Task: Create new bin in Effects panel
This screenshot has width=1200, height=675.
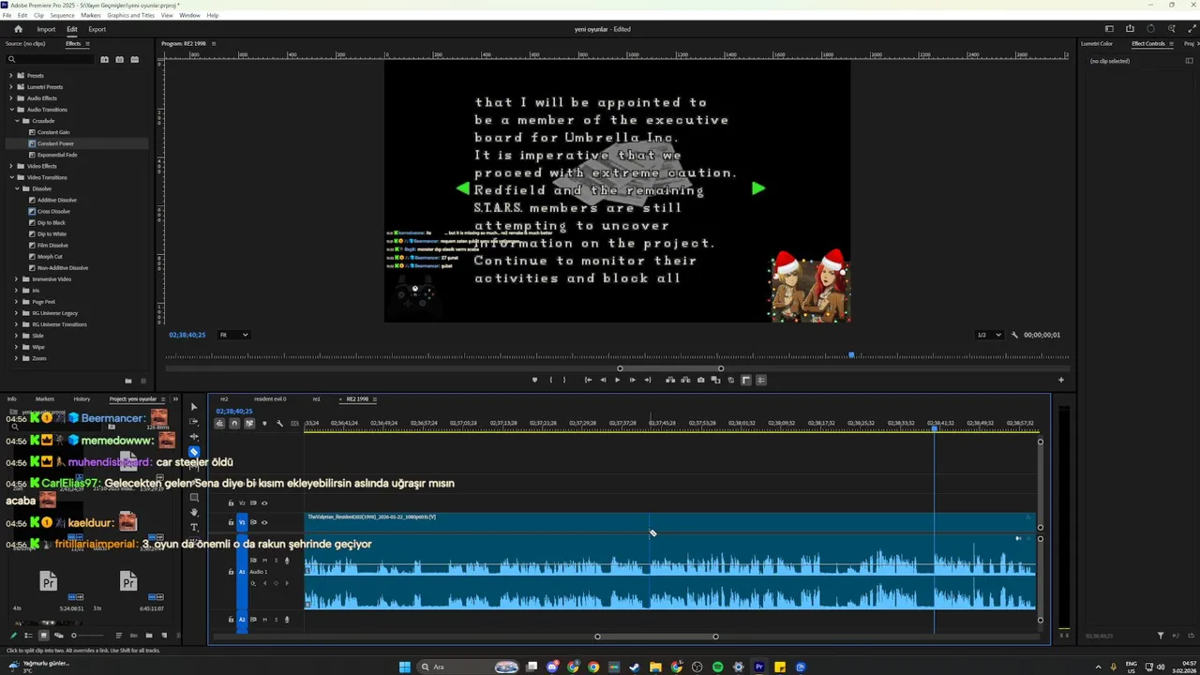Action: pos(128,381)
